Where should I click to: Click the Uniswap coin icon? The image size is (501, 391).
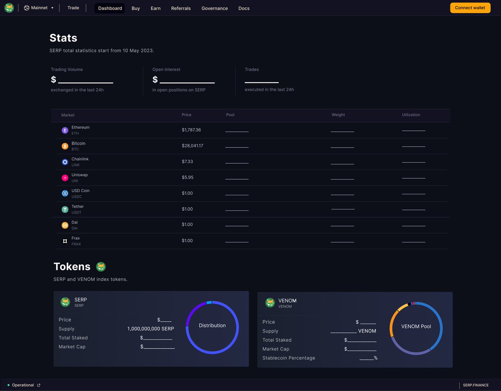(65, 178)
